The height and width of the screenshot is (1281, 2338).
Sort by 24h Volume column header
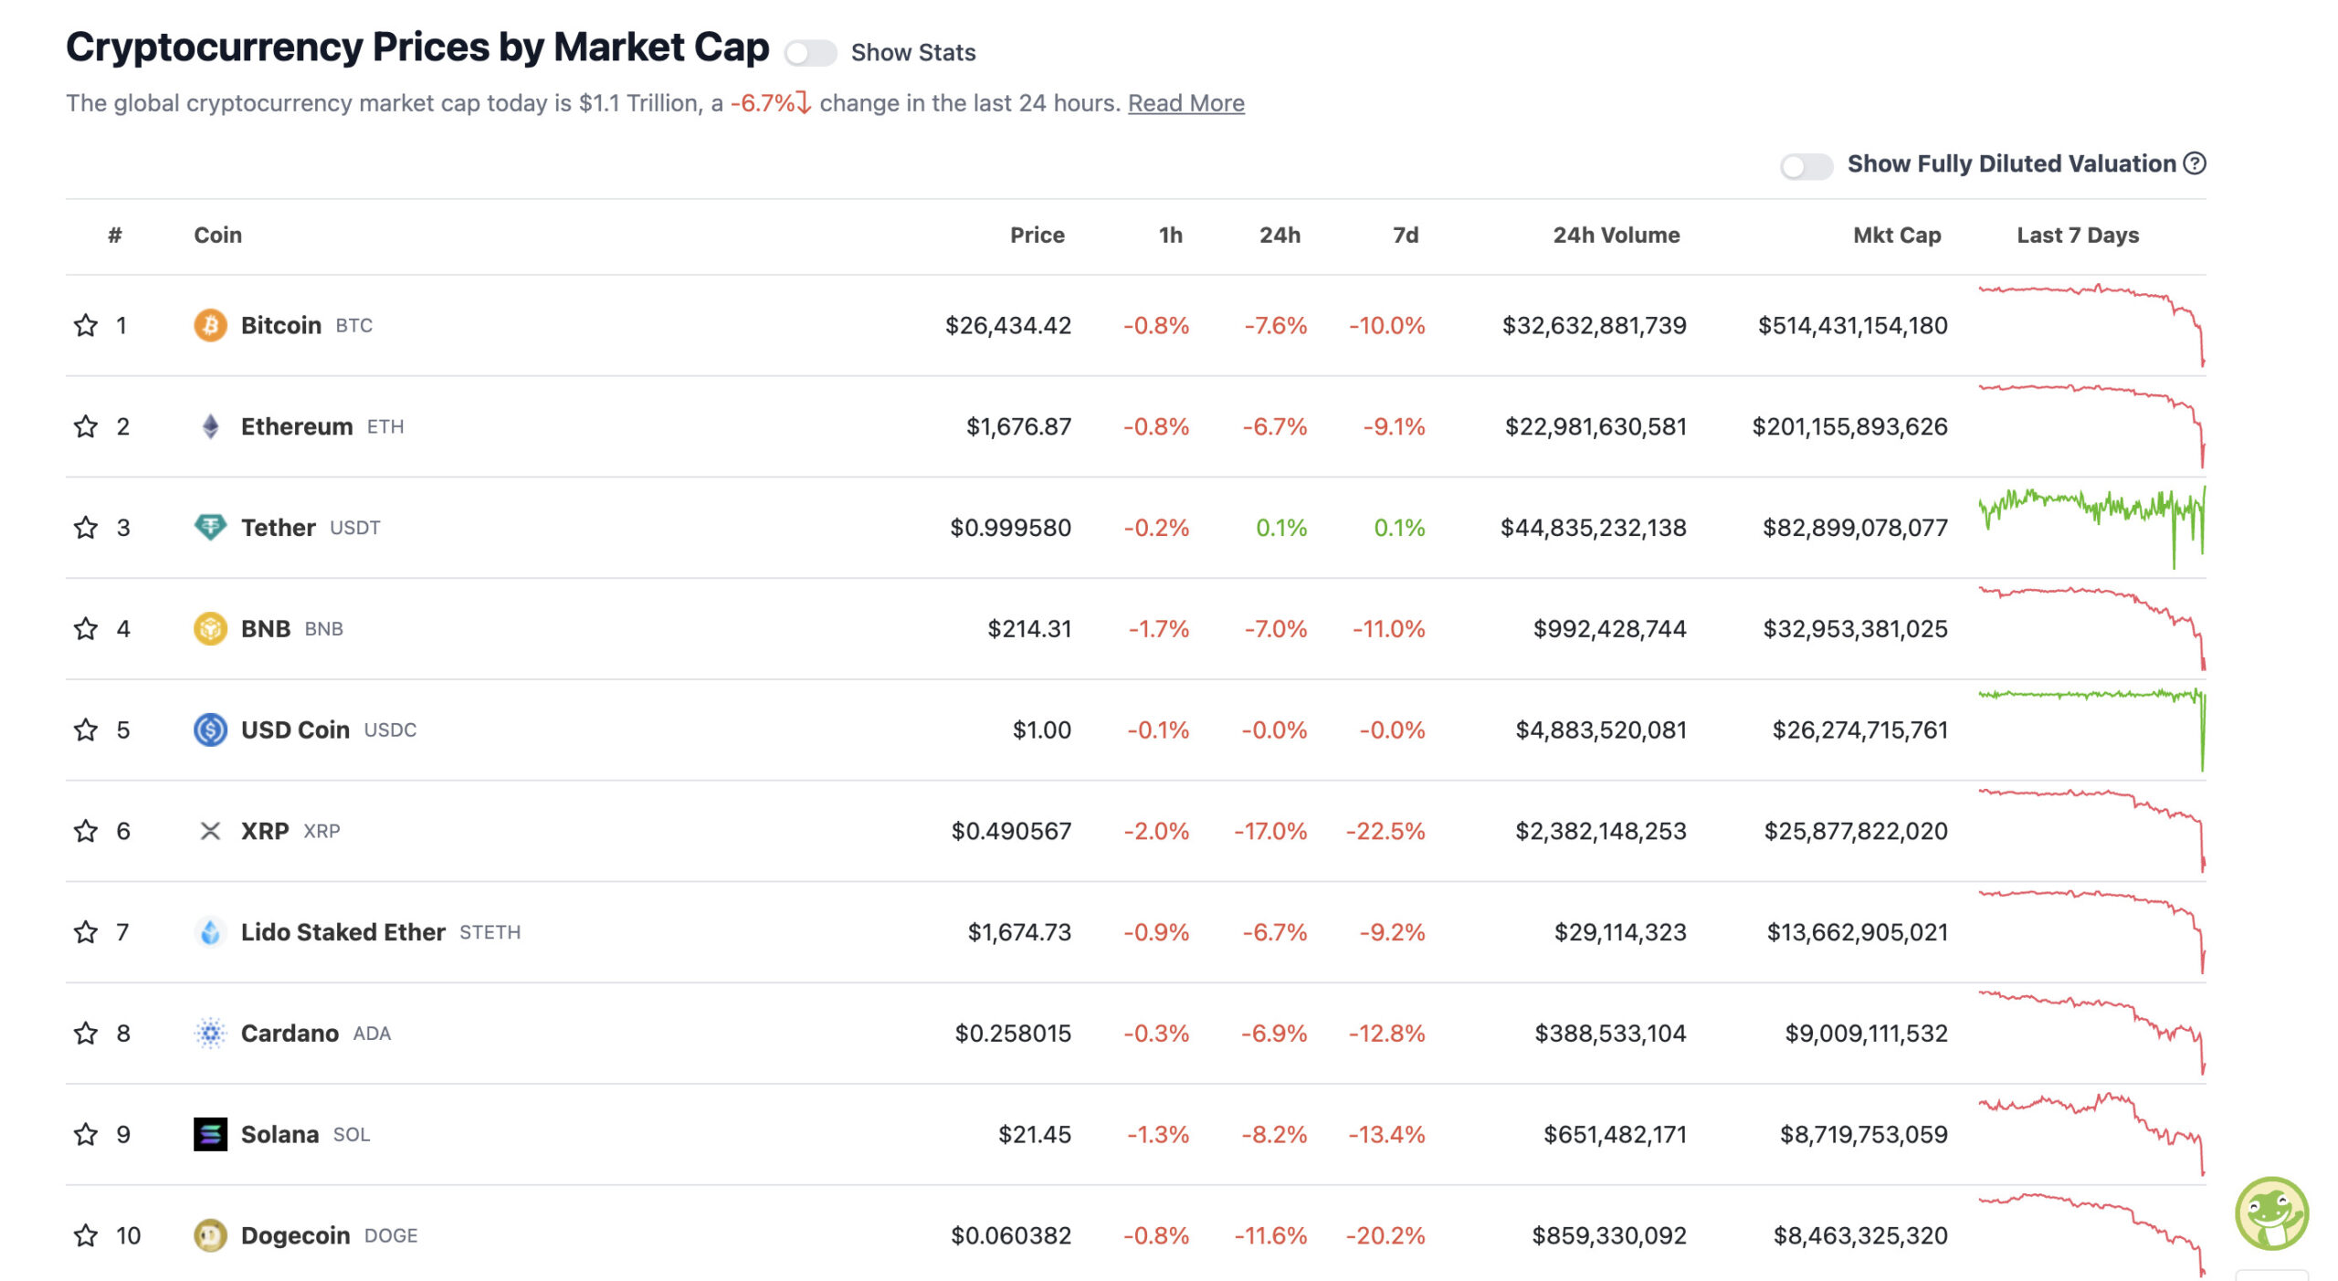1616,236
